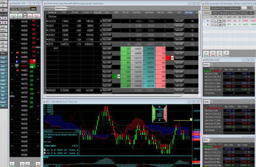
Task: Click Buy LMT for GCEZ3
Action: point(107,21)
